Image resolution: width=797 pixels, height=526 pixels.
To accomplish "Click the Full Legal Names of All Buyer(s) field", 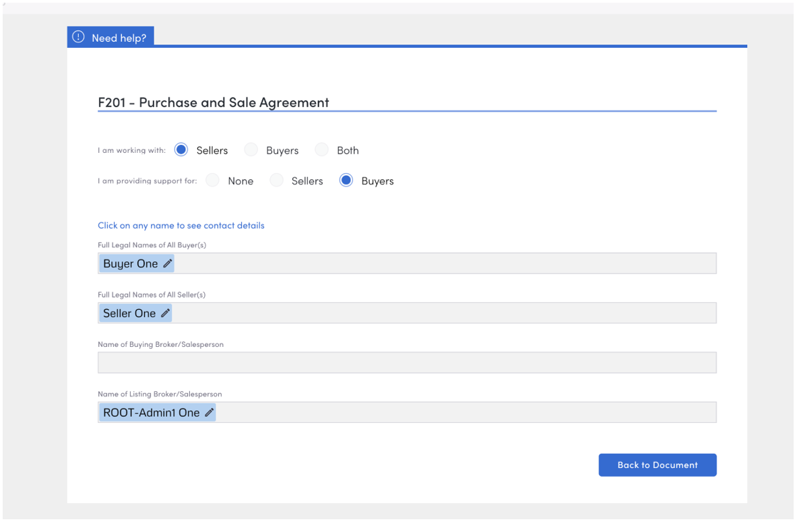I will point(407,263).
